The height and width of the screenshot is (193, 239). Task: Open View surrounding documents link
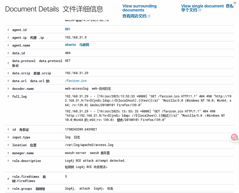[139, 8]
